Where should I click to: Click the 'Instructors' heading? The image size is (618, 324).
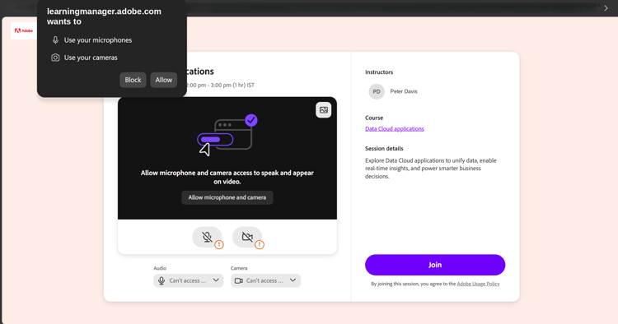pos(379,72)
